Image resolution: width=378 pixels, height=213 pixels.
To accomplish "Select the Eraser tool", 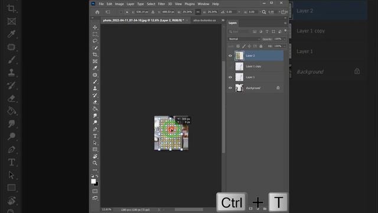I will tap(95, 102).
